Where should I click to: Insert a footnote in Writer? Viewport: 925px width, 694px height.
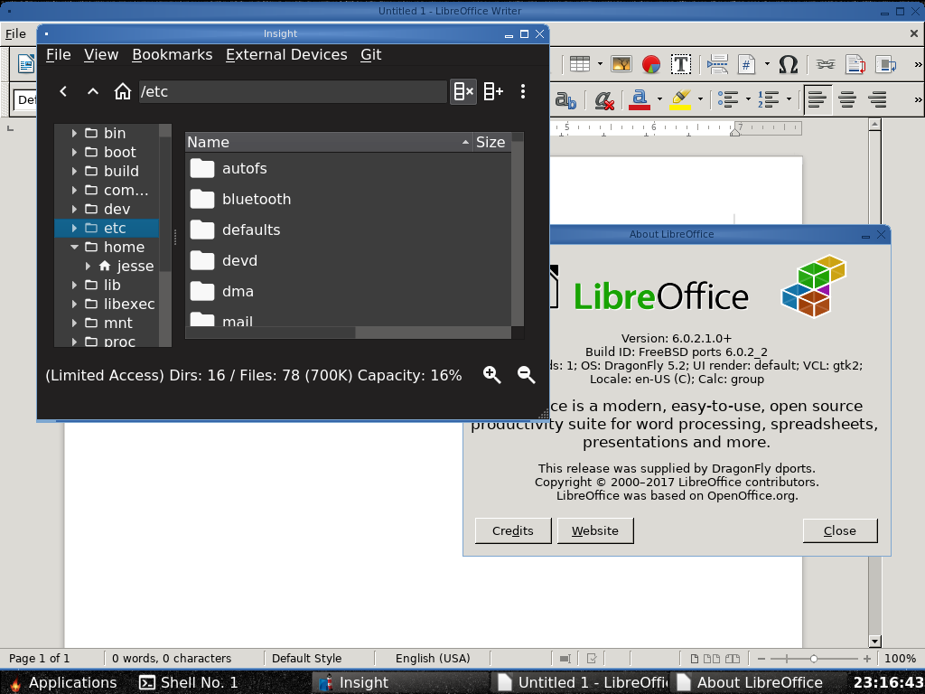point(855,64)
